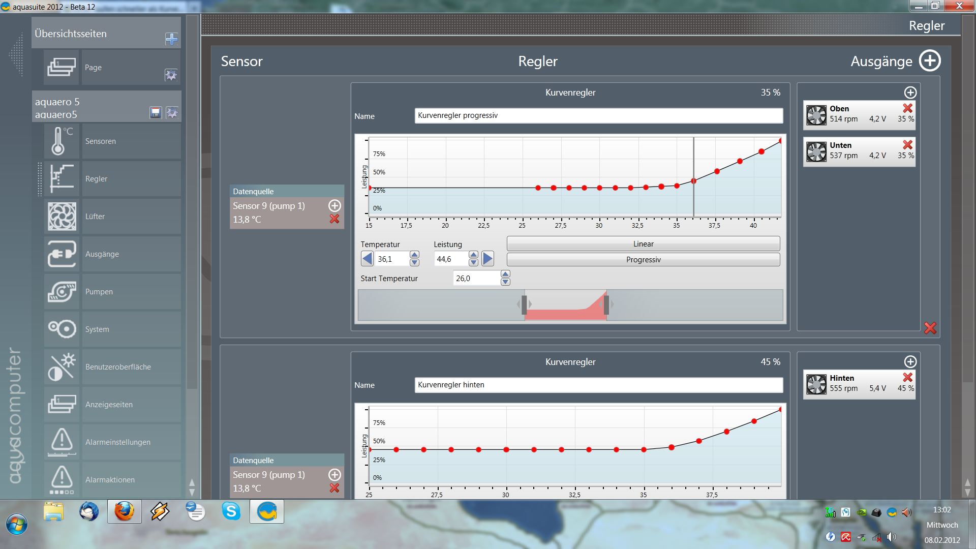
Task: Delete the first Sensor 9 data source
Action: [x=334, y=219]
